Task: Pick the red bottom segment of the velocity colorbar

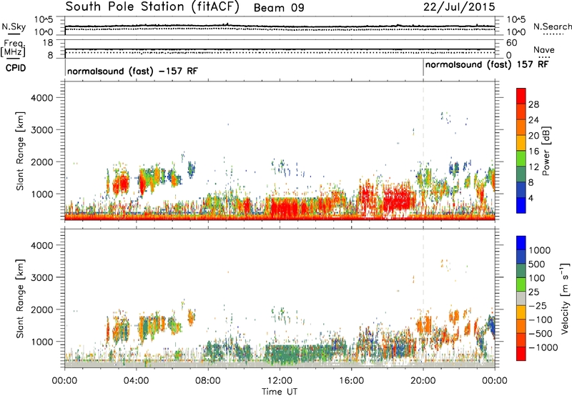Action: 521,353
